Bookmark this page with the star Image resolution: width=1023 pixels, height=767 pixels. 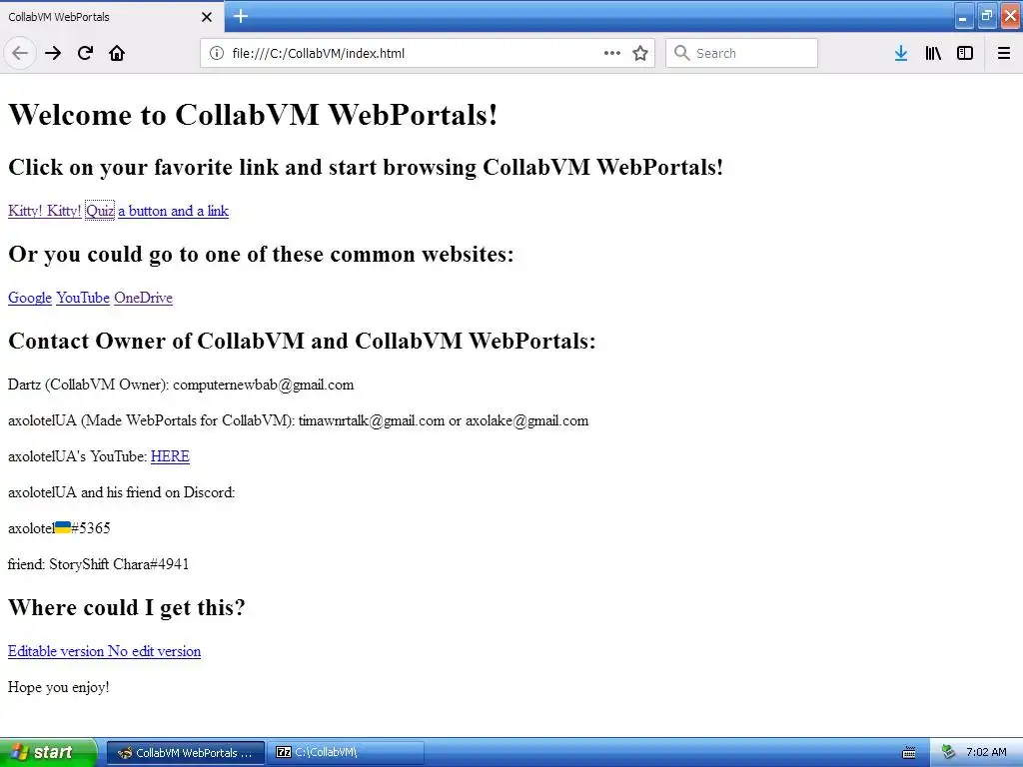pos(640,54)
